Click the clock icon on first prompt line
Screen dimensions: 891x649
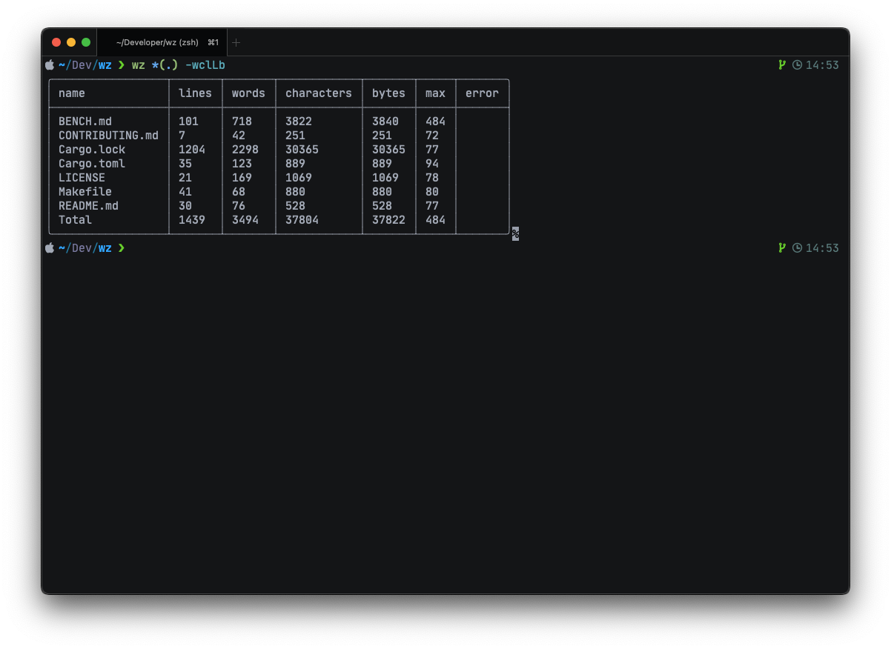797,64
